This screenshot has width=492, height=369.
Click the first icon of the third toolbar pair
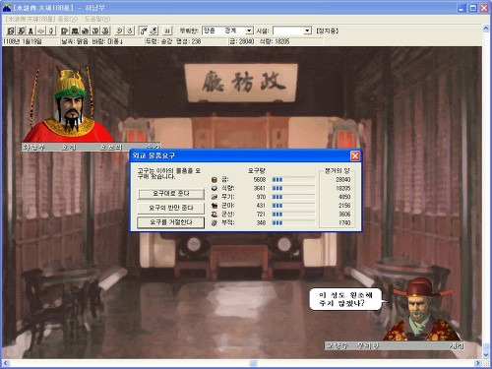tap(119, 31)
